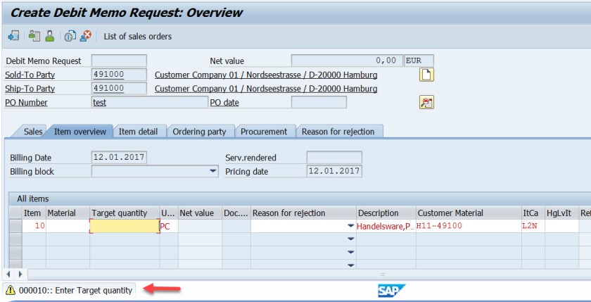Click the customer material H11-49100 cell

coord(469,226)
